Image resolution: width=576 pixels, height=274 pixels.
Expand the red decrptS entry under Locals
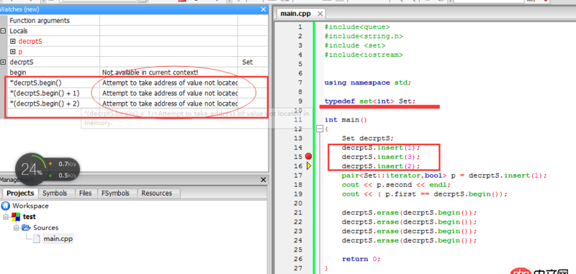[13, 42]
